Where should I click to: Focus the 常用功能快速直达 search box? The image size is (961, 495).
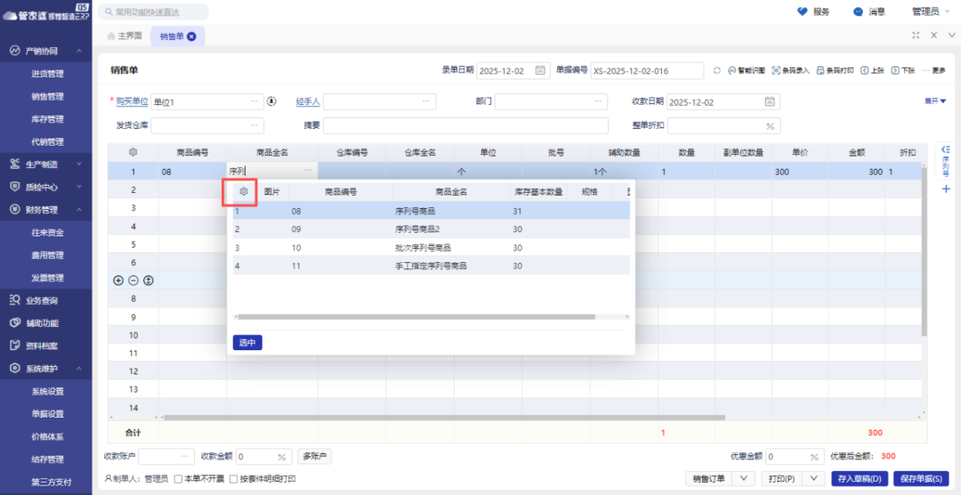[153, 12]
